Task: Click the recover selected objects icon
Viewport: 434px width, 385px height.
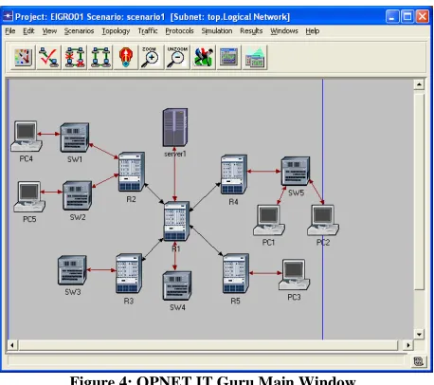Action: [x=100, y=57]
